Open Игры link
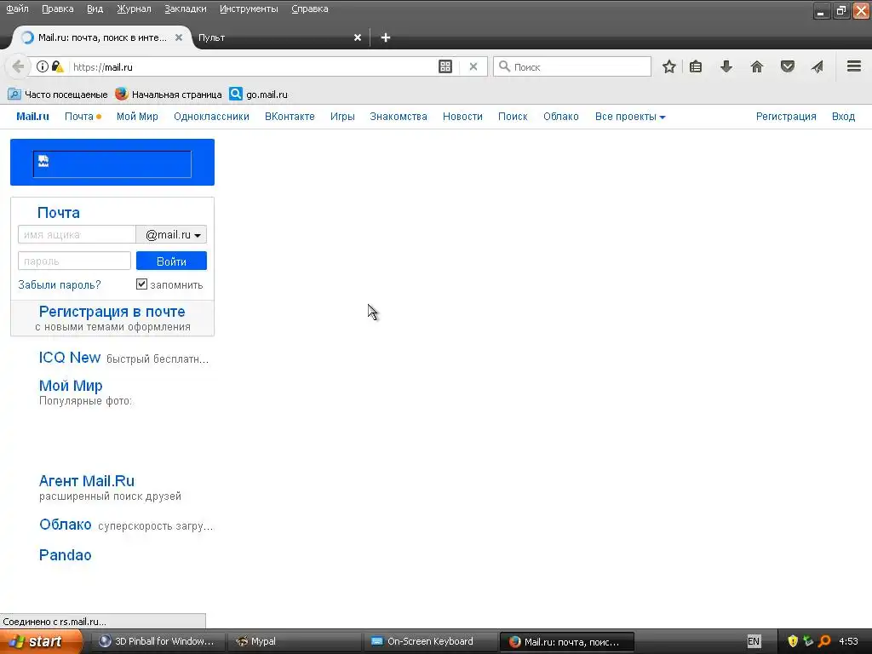Screen dimensions: 872x654 [x=342, y=117]
